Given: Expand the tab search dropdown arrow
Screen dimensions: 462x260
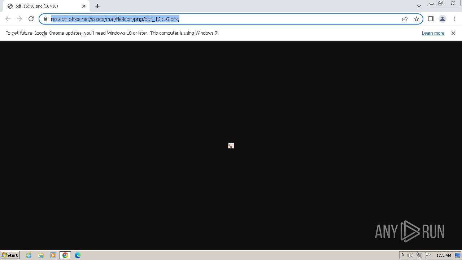Looking at the screenshot, I should click(x=419, y=6).
